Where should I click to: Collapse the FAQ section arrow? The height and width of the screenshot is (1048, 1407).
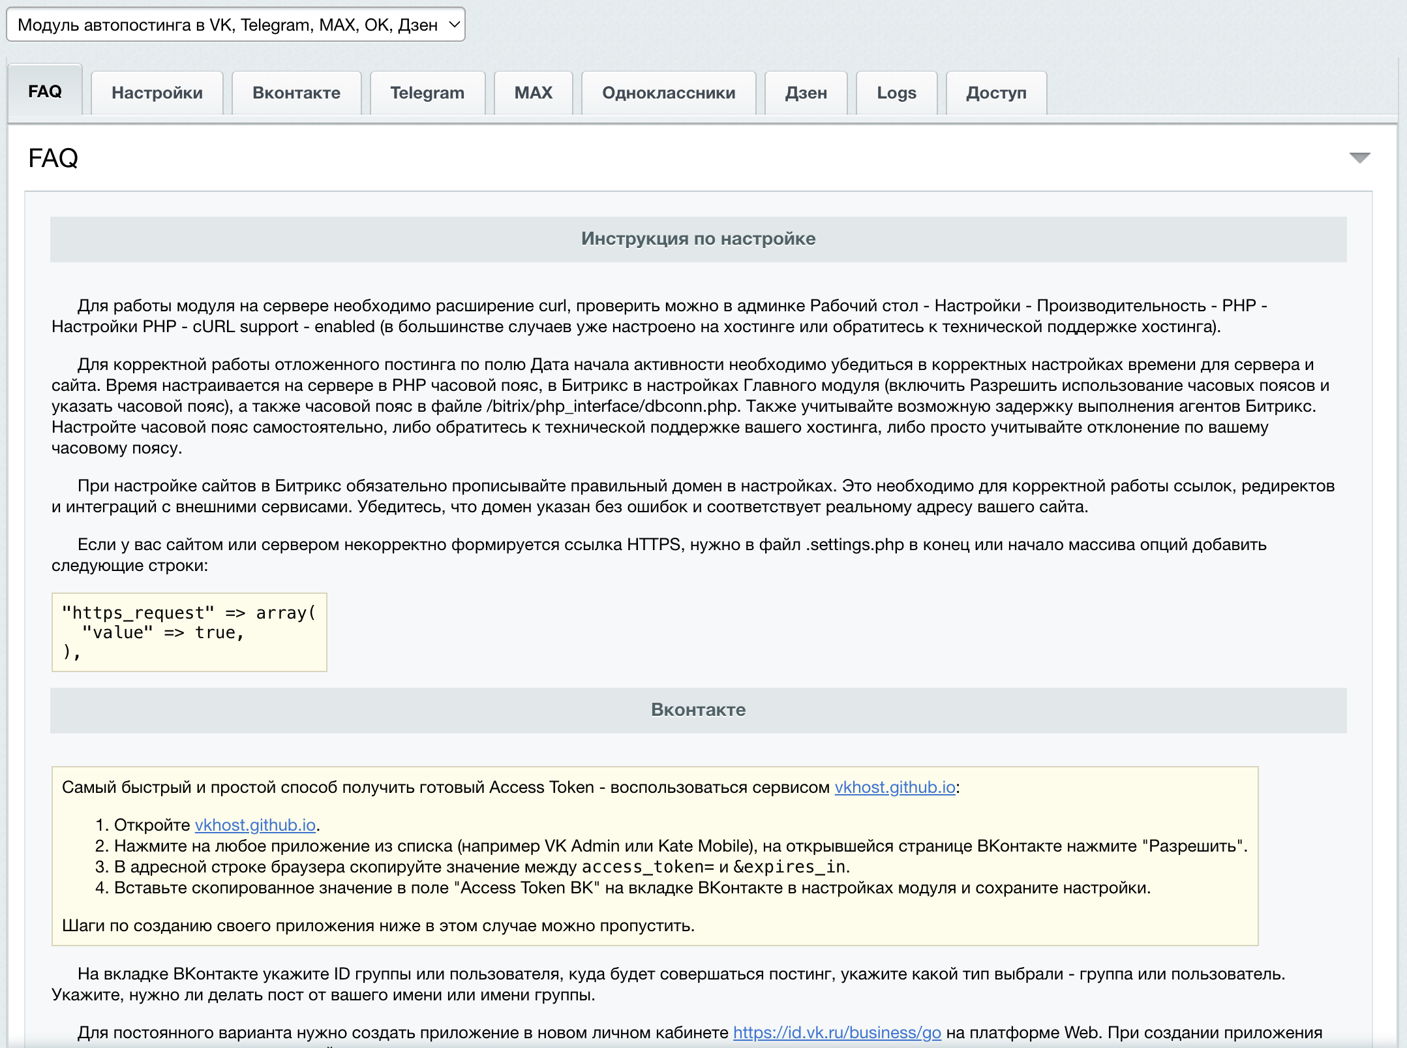point(1359,158)
